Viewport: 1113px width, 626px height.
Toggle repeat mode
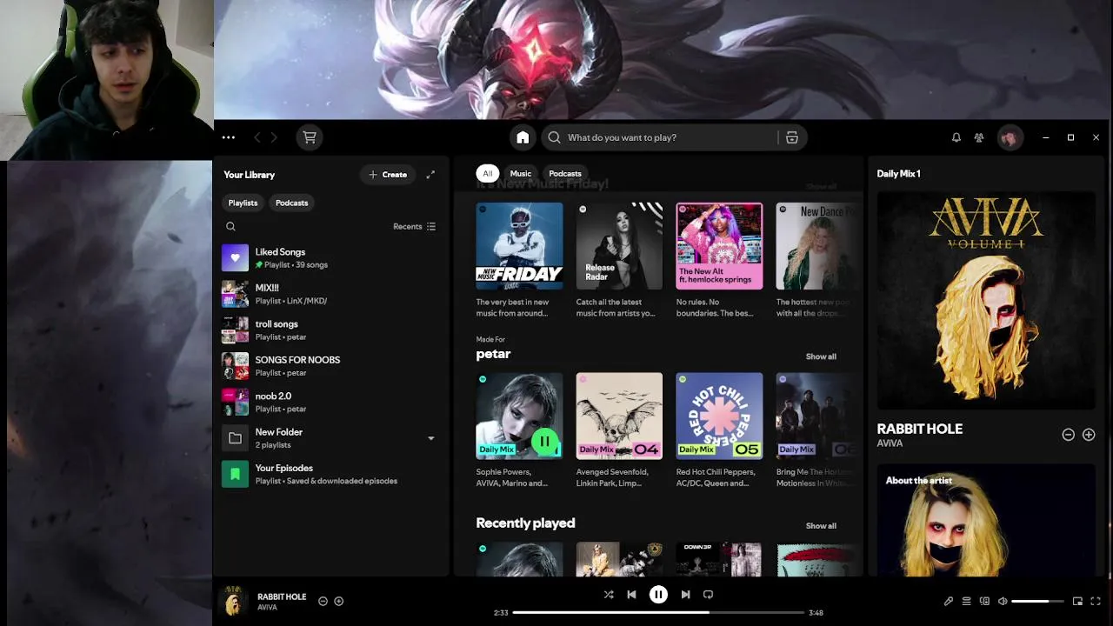(708, 595)
